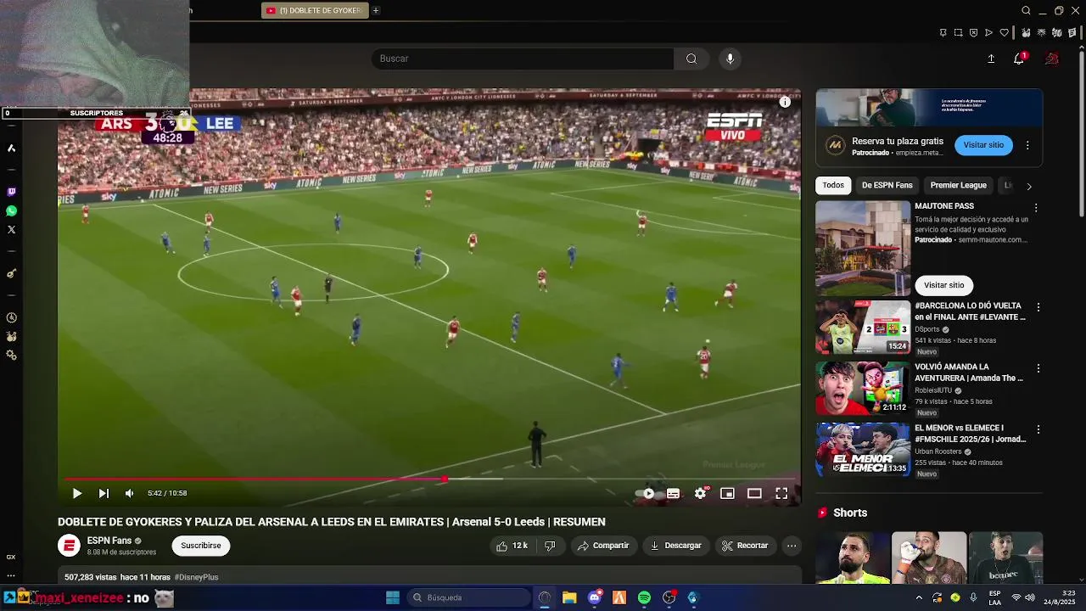Focus the YouTube Buscar search field
The height and width of the screenshot is (611, 1086).
(522, 59)
